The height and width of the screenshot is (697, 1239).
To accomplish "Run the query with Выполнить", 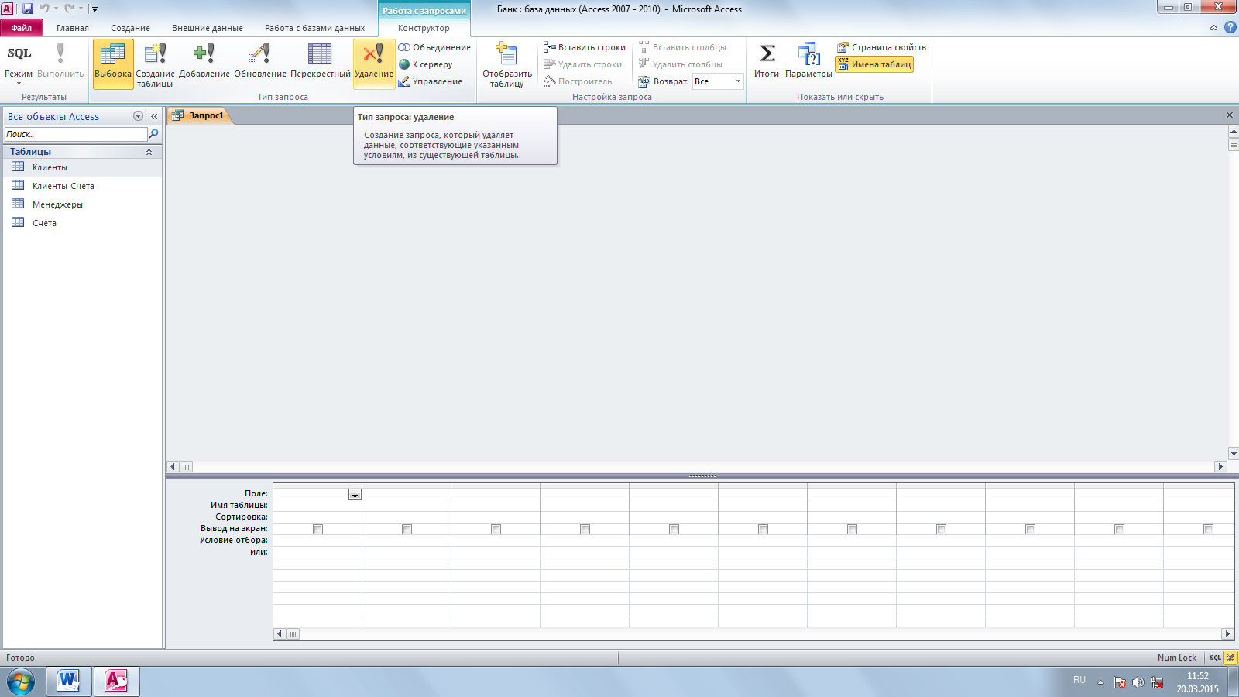I will 60,60.
